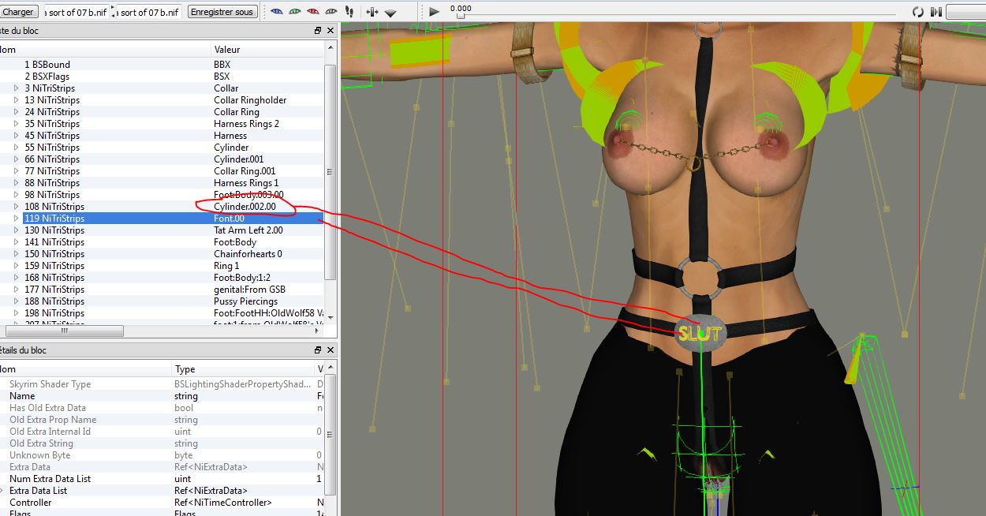Click the Valeur column header

[227, 50]
